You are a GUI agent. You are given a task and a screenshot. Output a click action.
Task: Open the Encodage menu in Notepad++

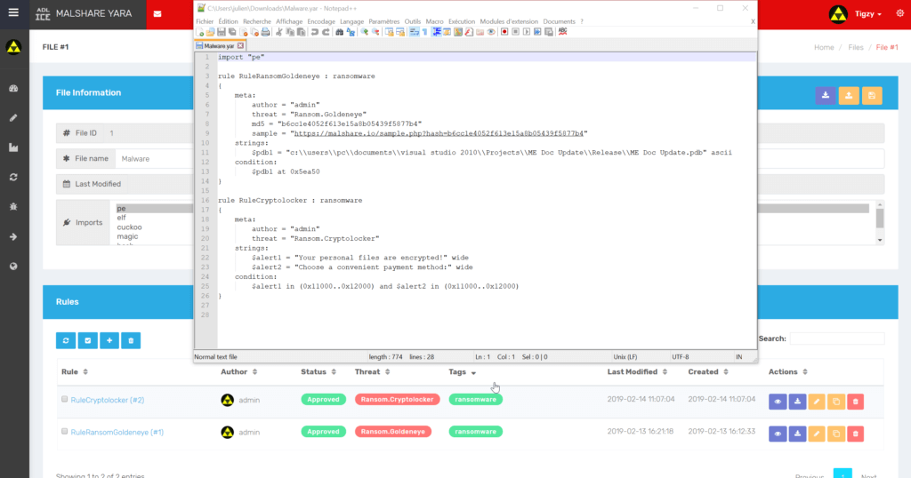pyautogui.click(x=319, y=21)
